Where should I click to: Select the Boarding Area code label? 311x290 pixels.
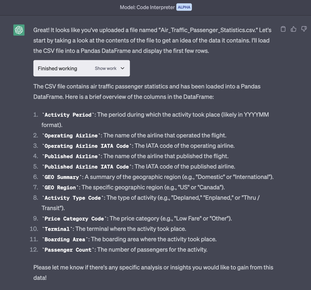65,239
